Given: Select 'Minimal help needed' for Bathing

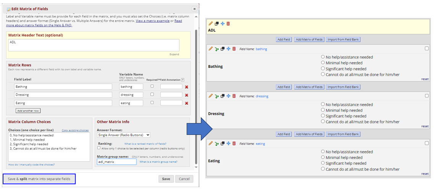Looking at the screenshot, I should [323, 63].
